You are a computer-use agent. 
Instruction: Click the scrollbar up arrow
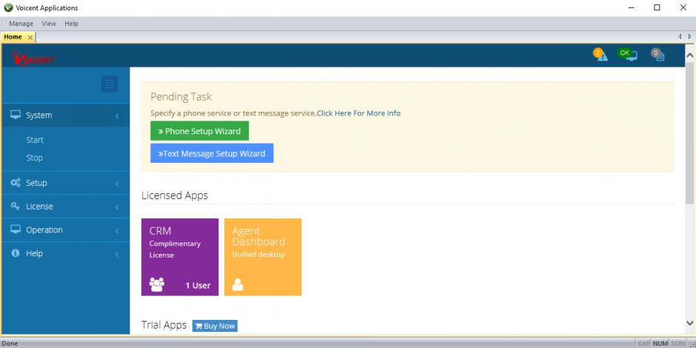(x=690, y=55)
